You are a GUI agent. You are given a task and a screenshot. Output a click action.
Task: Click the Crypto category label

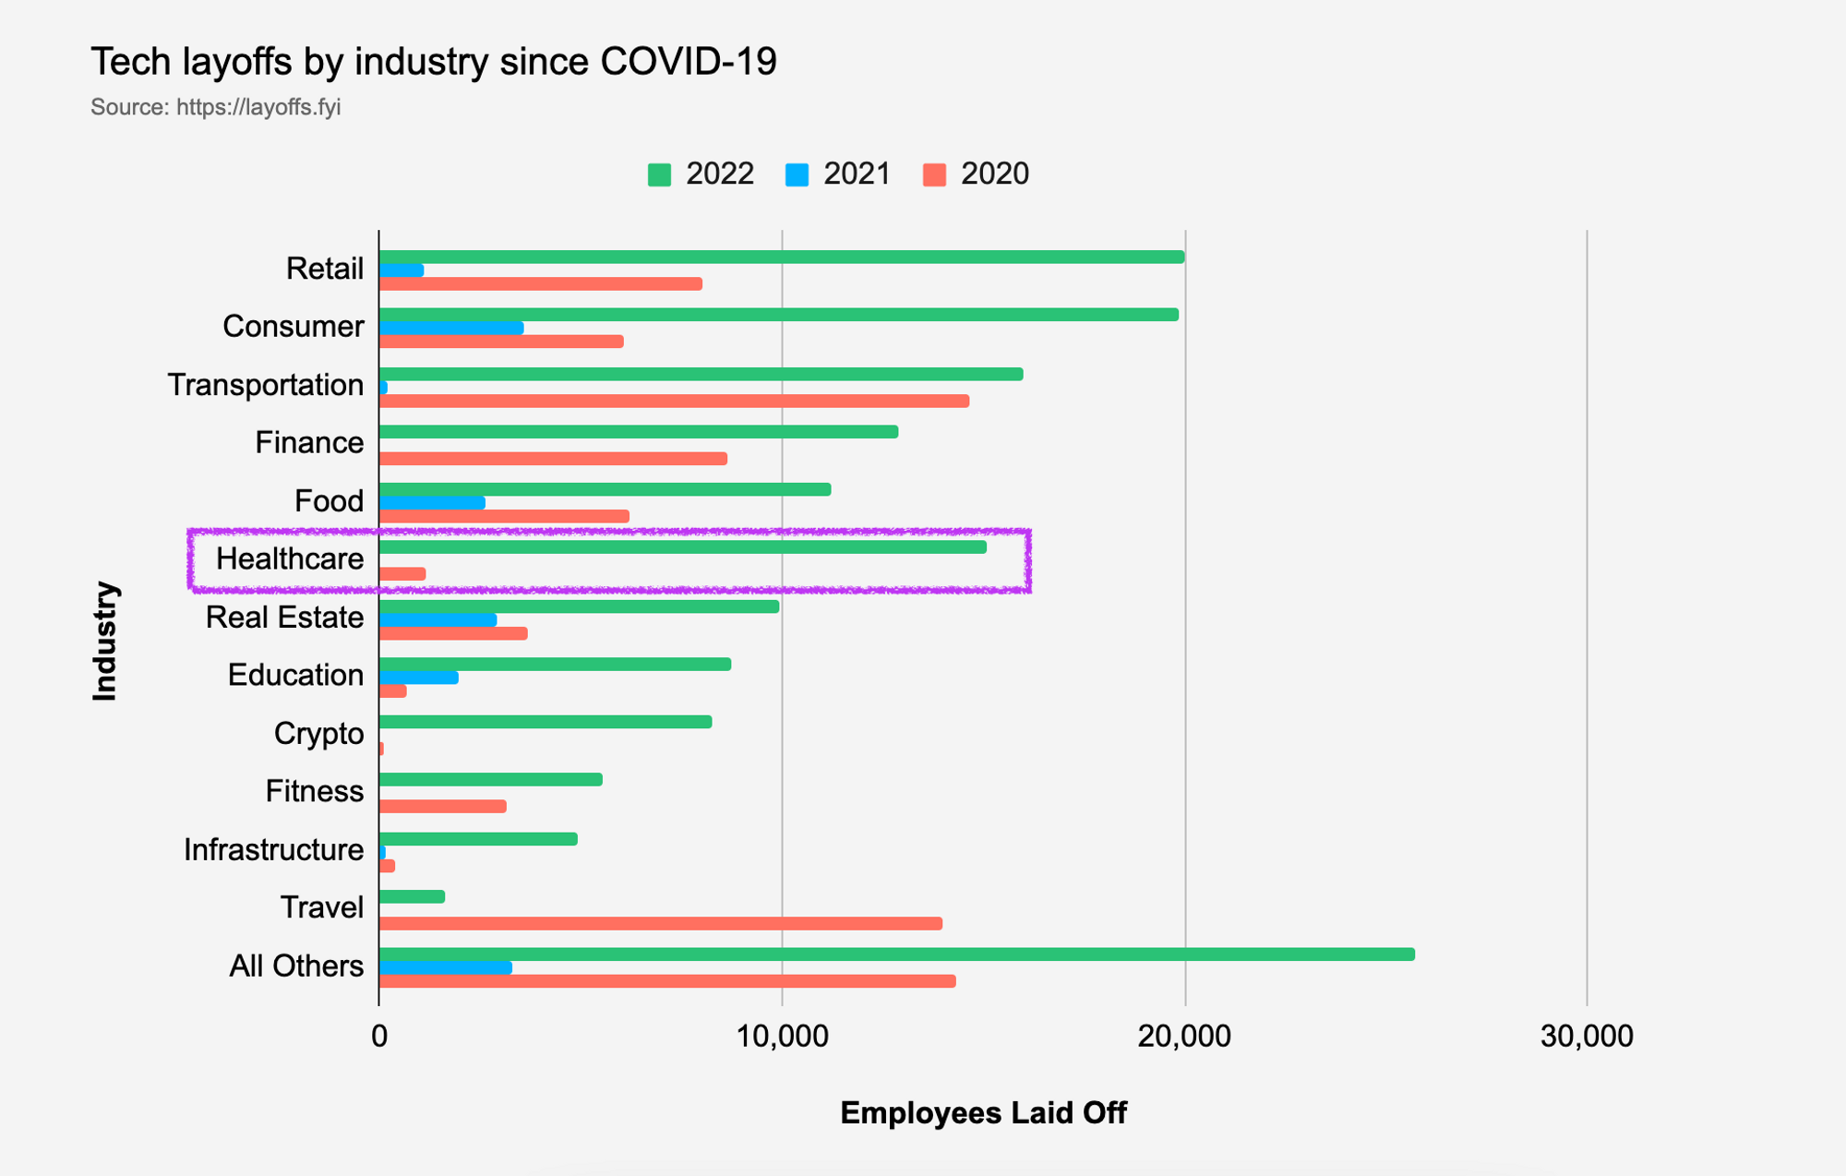(318, 733)
